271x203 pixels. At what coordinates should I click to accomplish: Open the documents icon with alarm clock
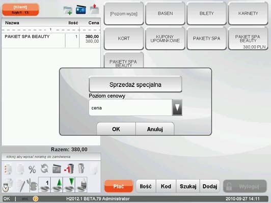click(8, 185)
